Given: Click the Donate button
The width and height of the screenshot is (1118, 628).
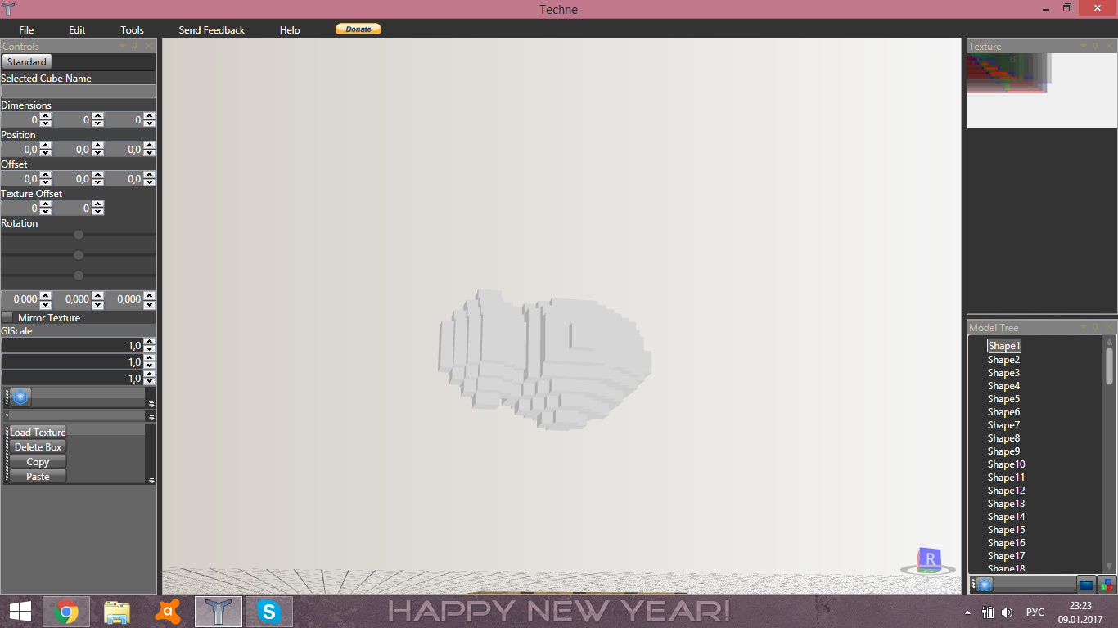Looking at the screenshot, I should [x=358, y=29].
